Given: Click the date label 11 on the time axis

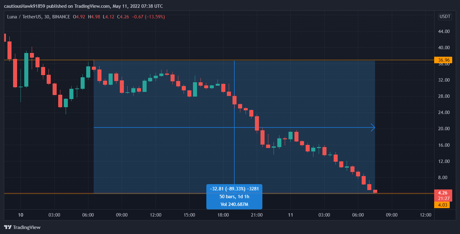Looking at the screenshot, I should [290, 215].
